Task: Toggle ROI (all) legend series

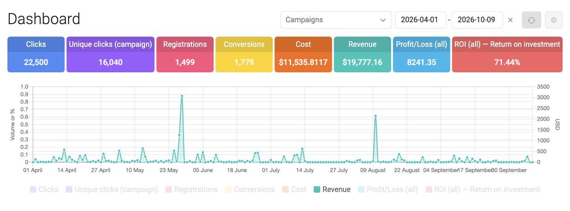Action: pyautogui.click(x=483, y=189)
